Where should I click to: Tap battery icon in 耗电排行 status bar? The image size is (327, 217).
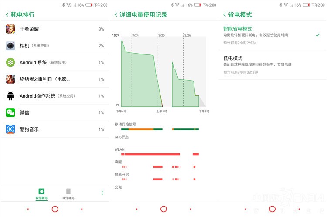pos(89,5)
